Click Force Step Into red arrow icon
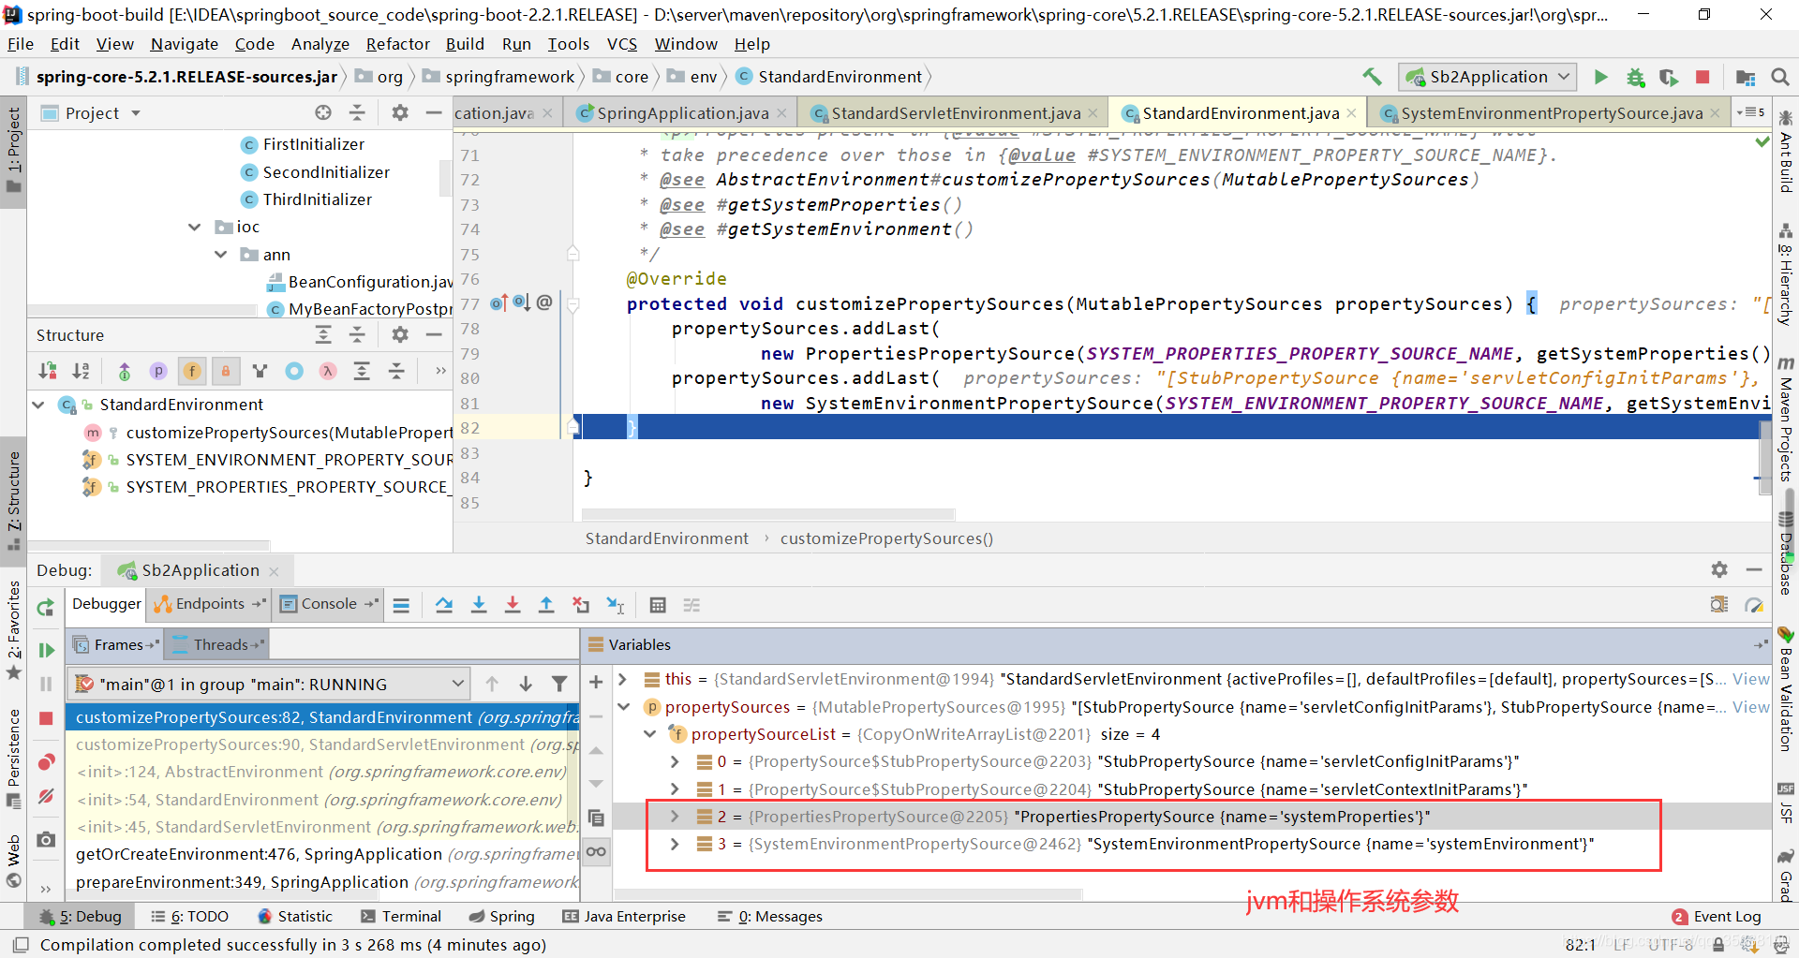The image size is (1799, 958). click(x=513, y=605)
